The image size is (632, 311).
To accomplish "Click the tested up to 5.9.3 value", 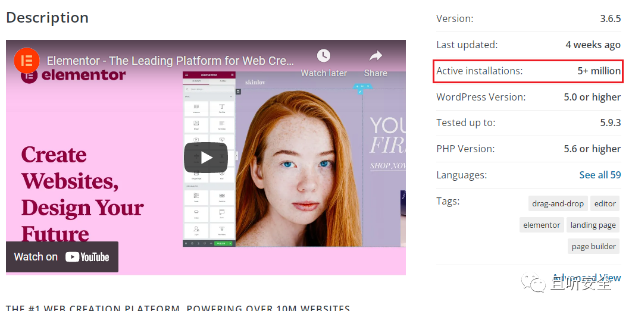I will coord(610,123).
